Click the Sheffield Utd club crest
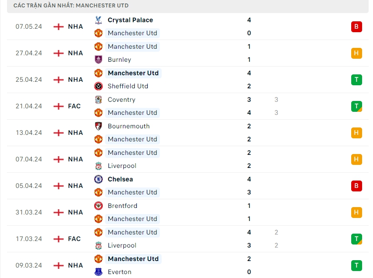The height and width of the screenshot is (278, 373). click(98, 86)
